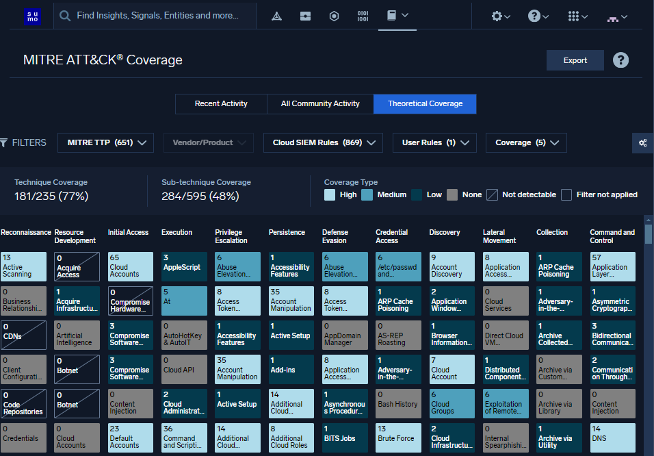Select the Internal Spearphishi... tile
Image resolution: width=654 pixels, height=456 pixels.
pos(506,438)
